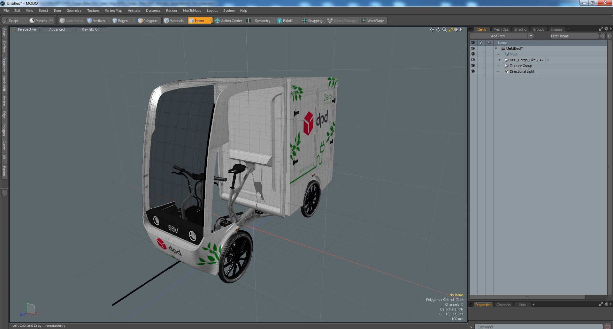Switch to the Mesh Ops tab
The width and height of the screenshot is (613, 329).
[501, 29]
